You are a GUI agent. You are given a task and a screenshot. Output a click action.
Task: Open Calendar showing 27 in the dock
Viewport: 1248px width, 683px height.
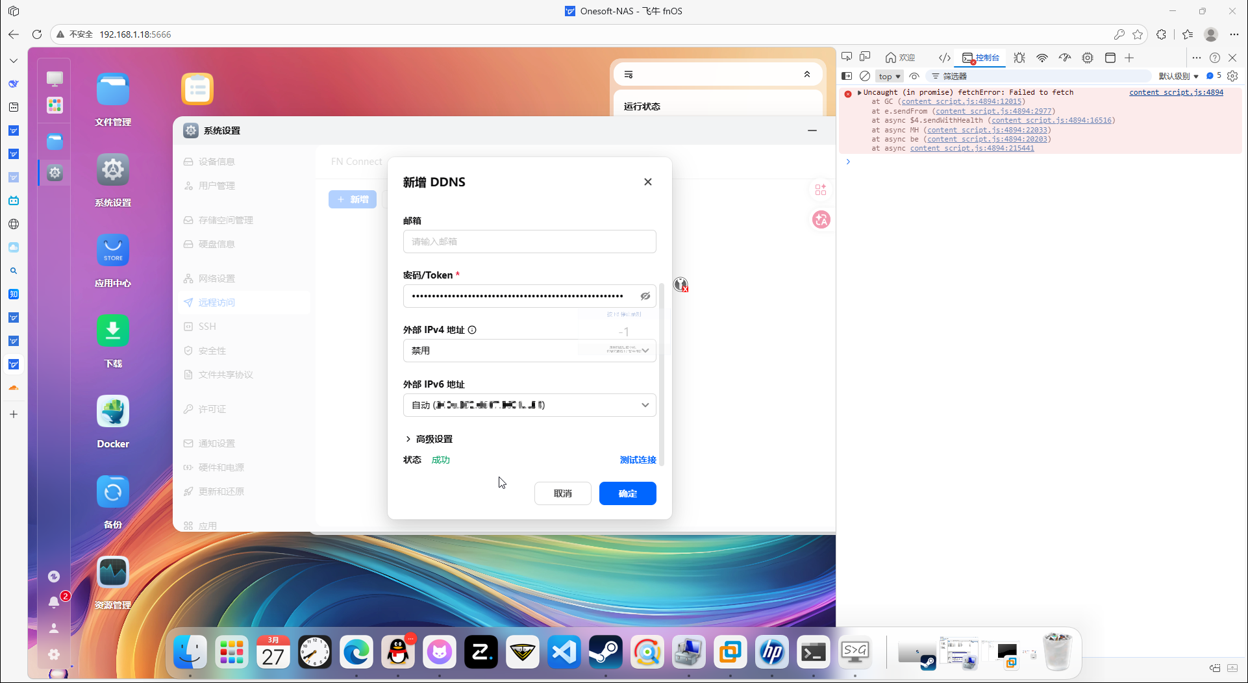(273, 652)
